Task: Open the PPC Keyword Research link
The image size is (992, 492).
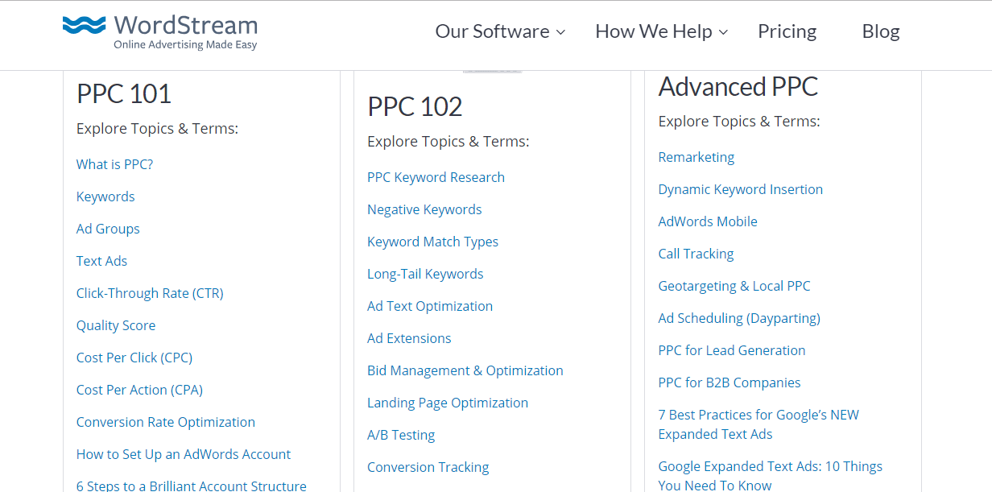Action: (436, 176)
